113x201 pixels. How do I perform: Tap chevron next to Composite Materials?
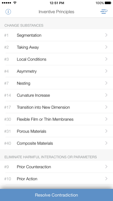click(106, 143)
